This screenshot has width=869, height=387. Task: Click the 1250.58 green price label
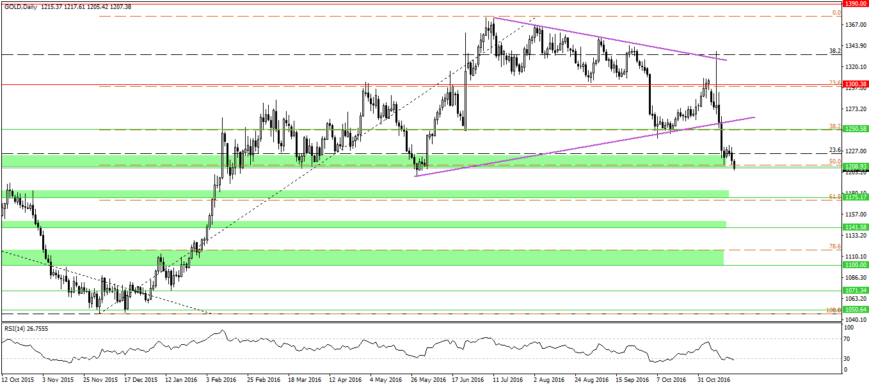[x=855, y=129]
